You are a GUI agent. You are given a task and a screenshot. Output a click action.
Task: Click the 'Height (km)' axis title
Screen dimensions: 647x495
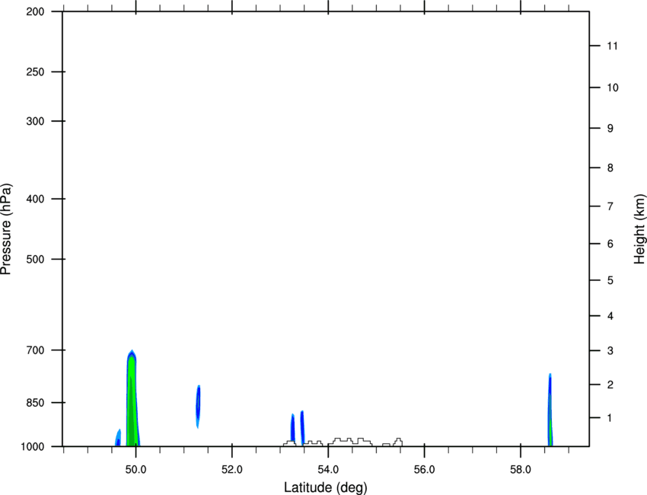click(x=639, y=229)
